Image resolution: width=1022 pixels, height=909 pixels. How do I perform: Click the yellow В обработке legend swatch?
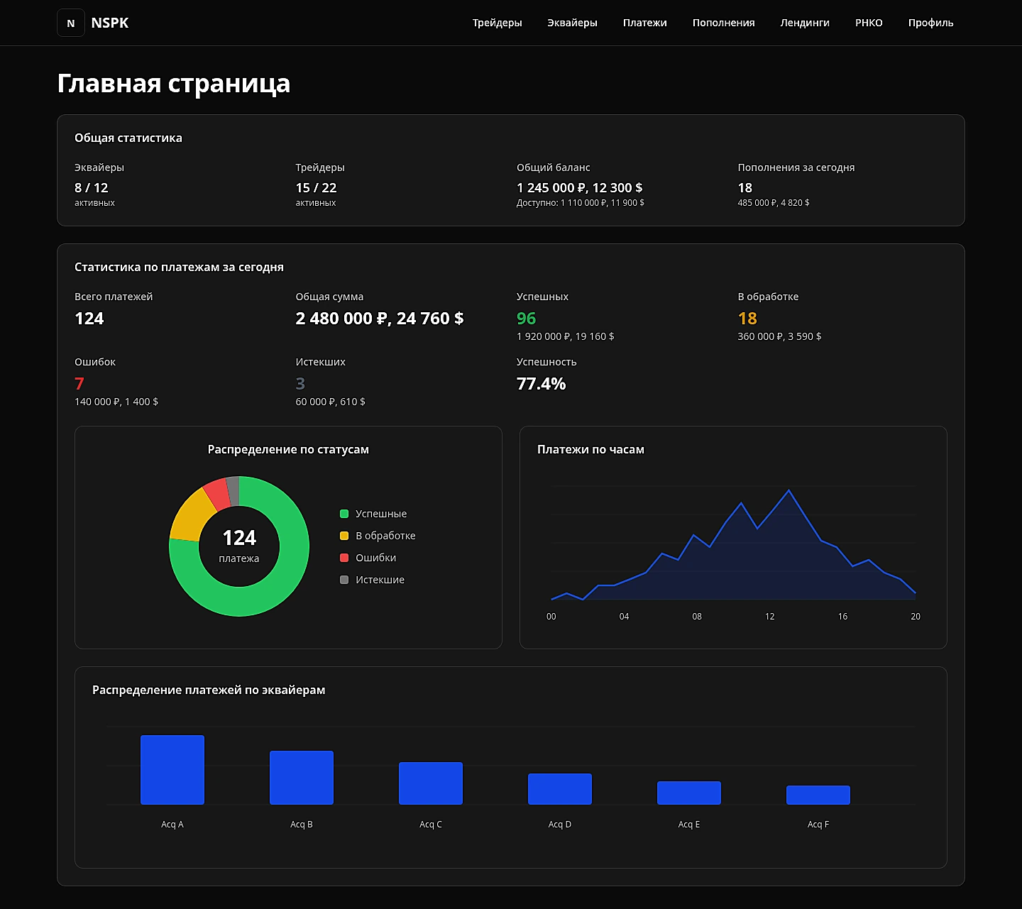coord(344,536)
